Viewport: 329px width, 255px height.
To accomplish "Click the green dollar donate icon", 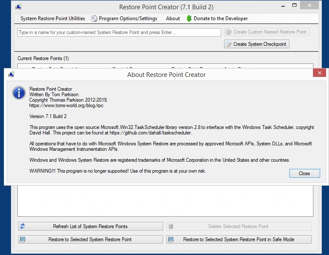I will pos(189,18).
